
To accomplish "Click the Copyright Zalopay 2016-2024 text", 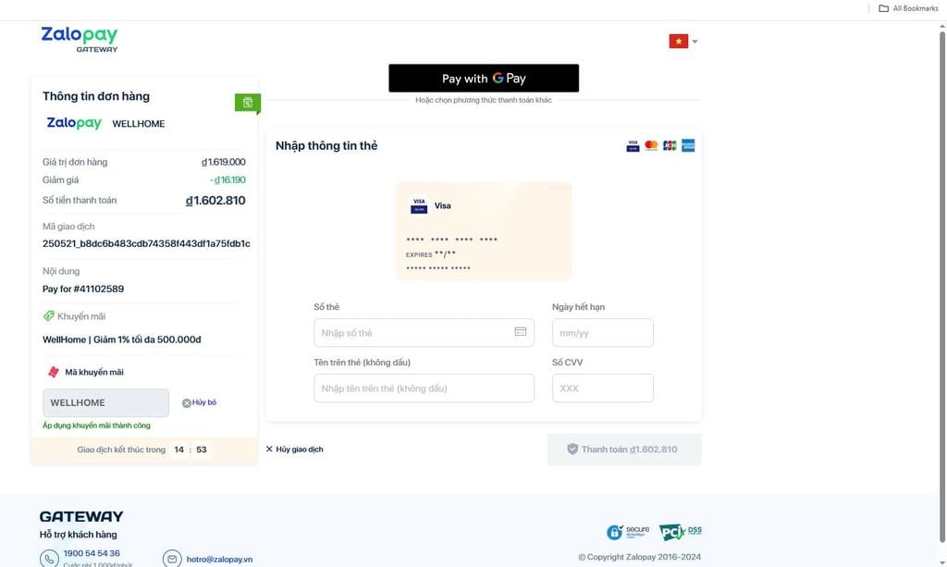I will [x=640, y=557].
